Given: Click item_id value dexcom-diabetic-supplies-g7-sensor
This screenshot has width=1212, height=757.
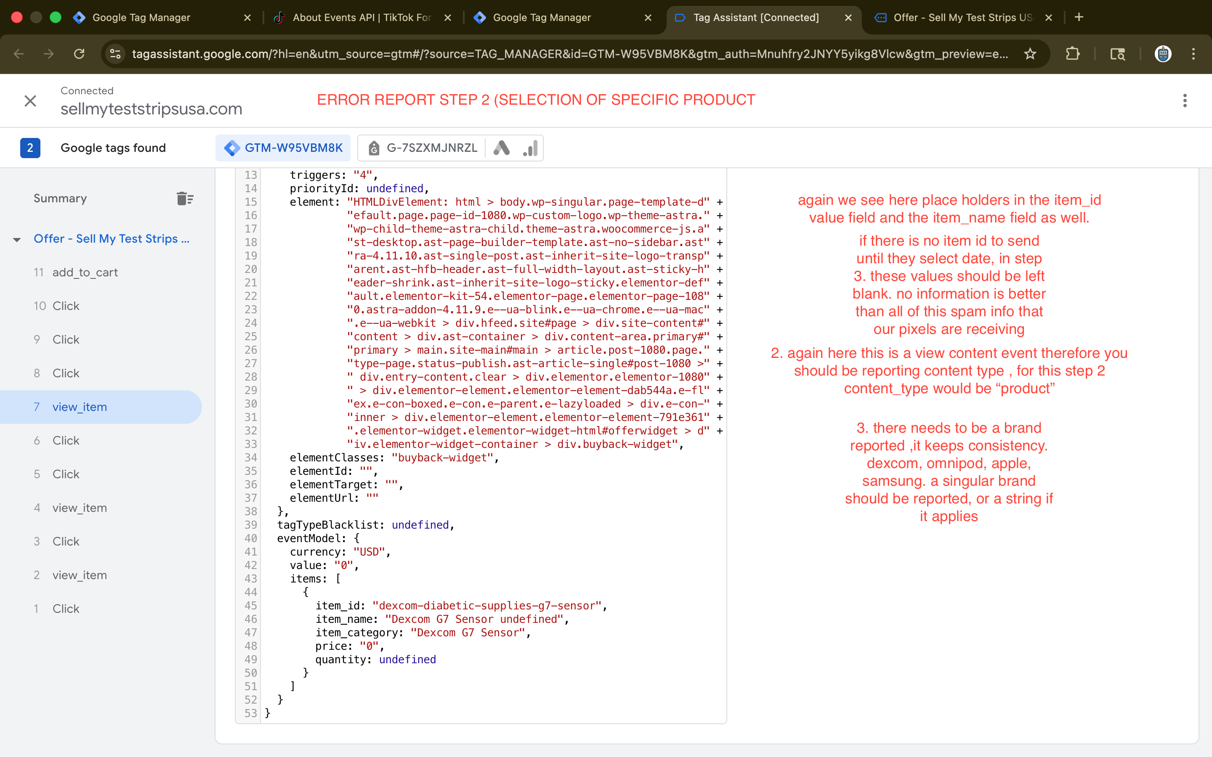Looking at the screenshot, I should pyautogui.click(x=487, y=606).
